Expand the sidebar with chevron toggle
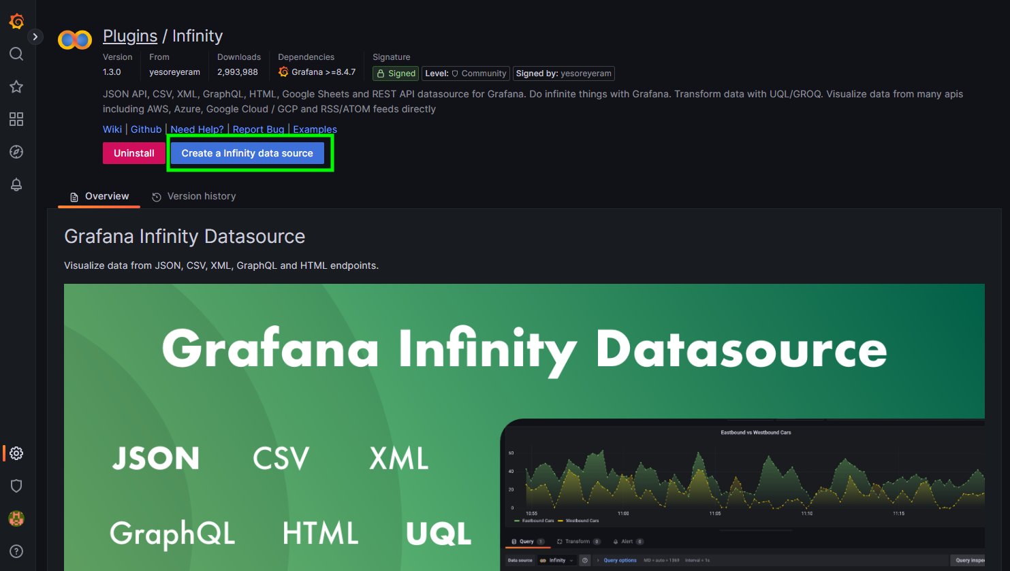1010x571 pixels. tap(35, 37)
